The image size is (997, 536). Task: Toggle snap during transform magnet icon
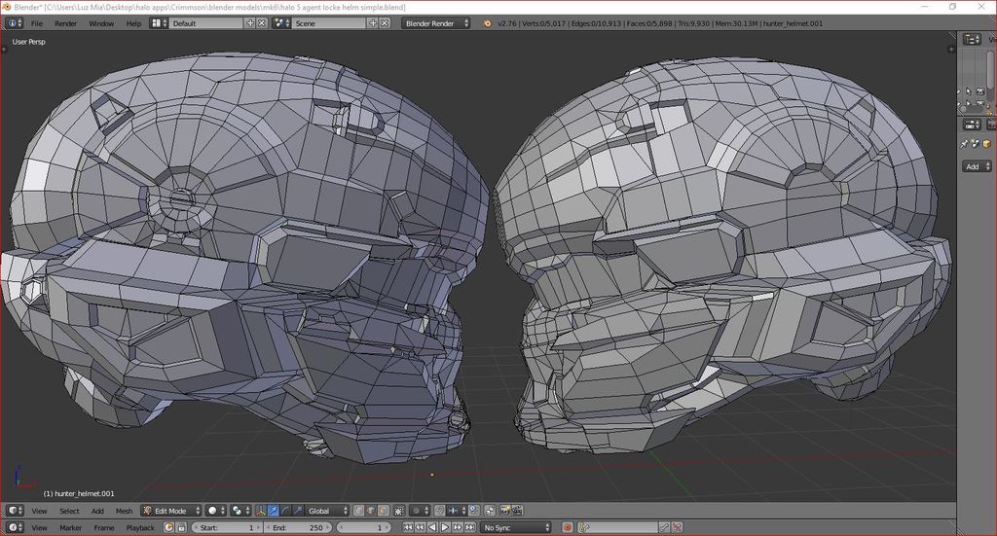[x=440, y=511]
